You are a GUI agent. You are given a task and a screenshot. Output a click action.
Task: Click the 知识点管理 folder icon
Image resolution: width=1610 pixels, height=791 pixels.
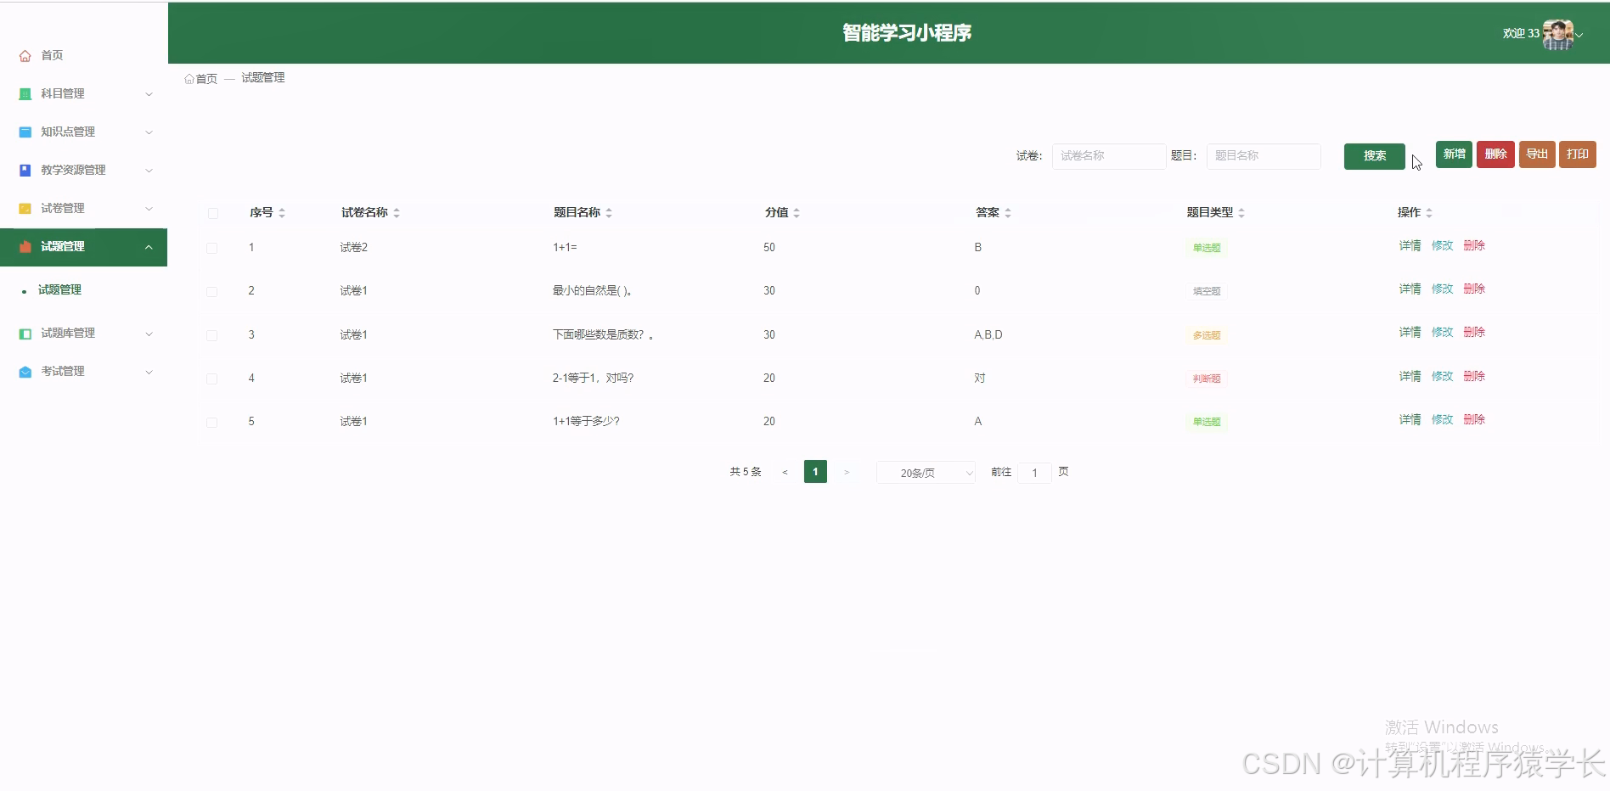25,132
